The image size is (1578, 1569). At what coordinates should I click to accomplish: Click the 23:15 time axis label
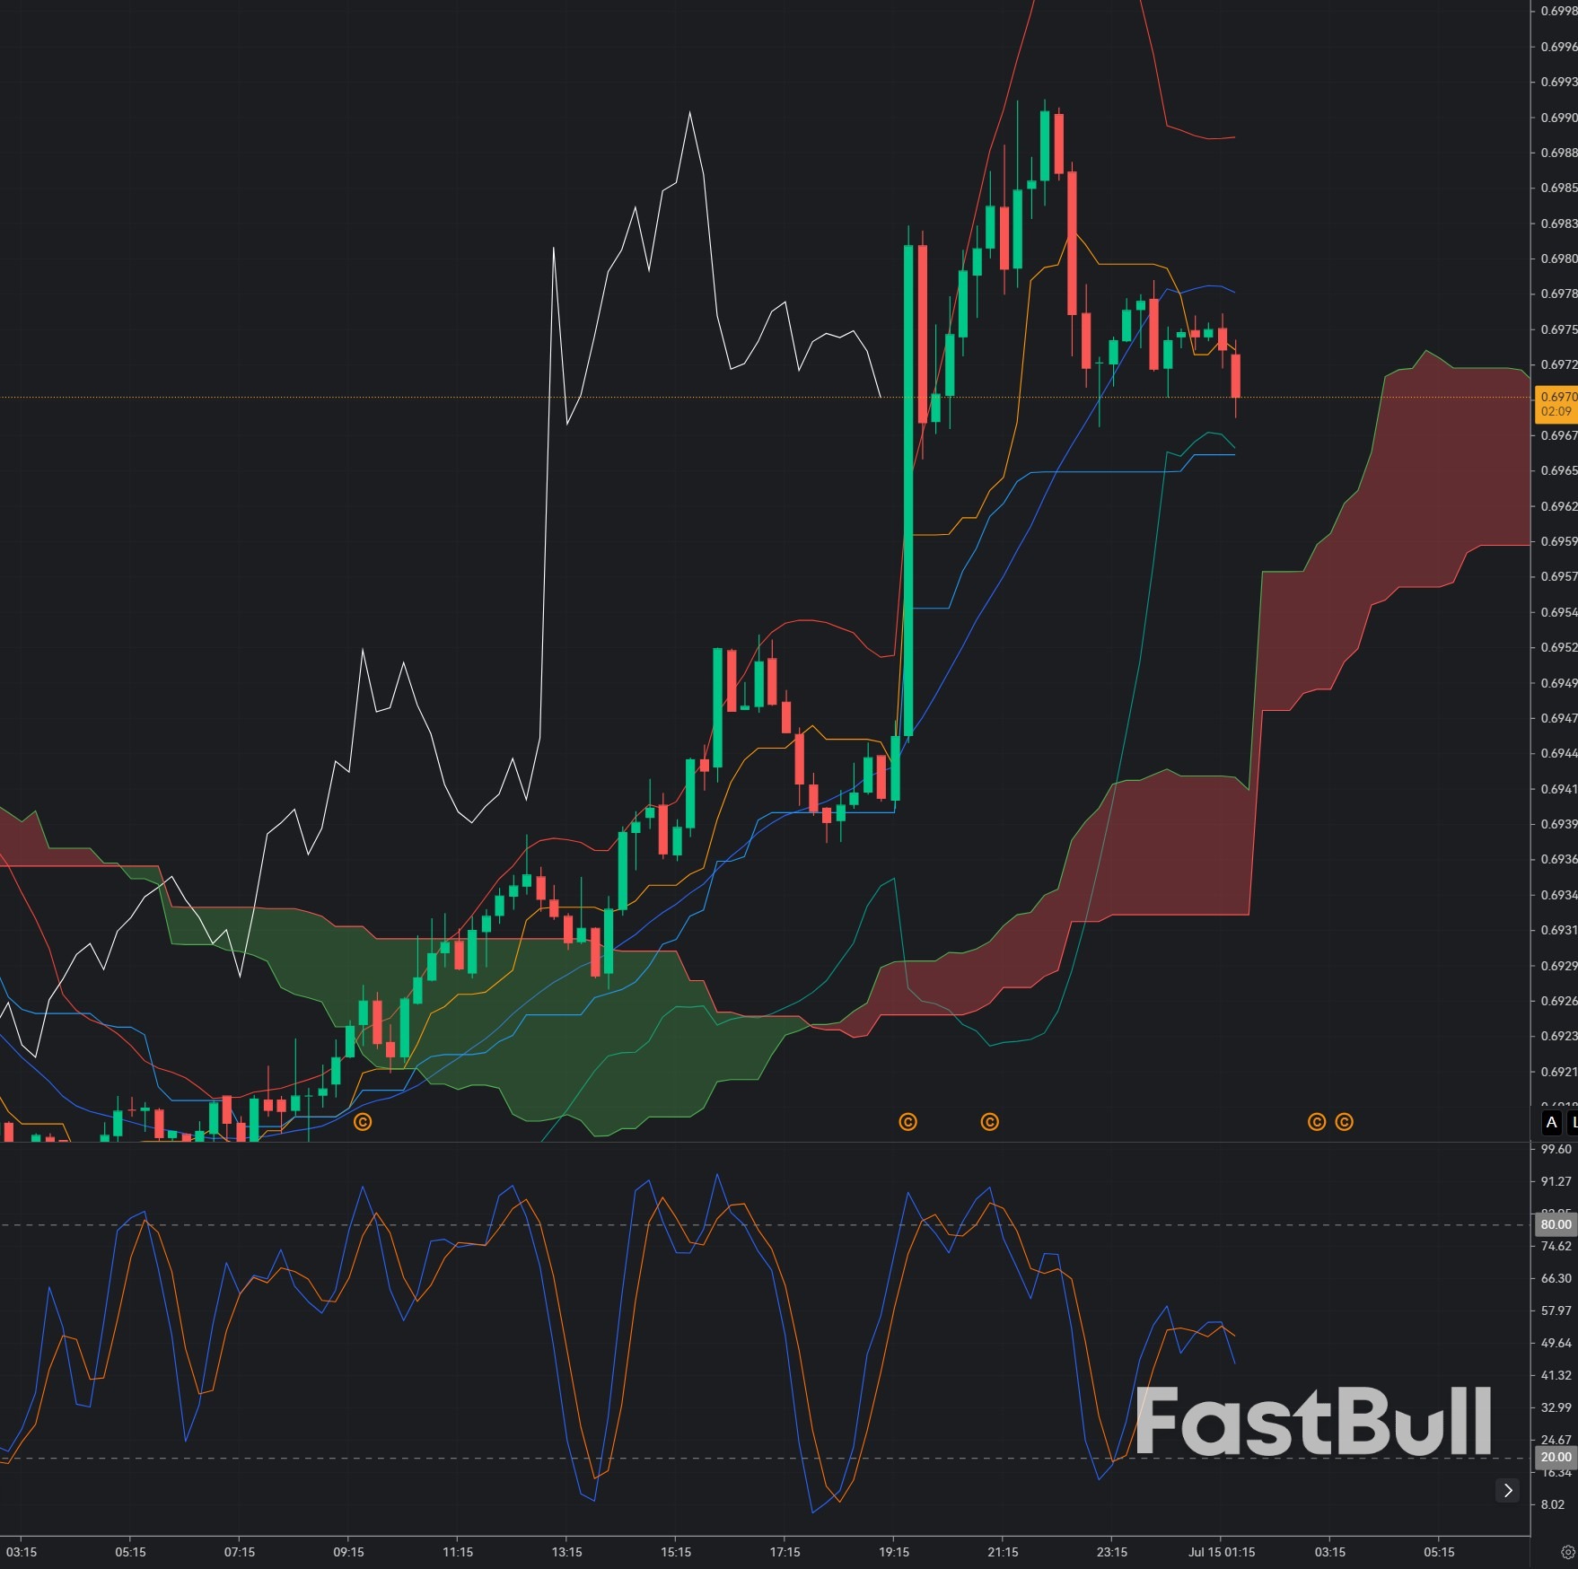[1112, 1552]
